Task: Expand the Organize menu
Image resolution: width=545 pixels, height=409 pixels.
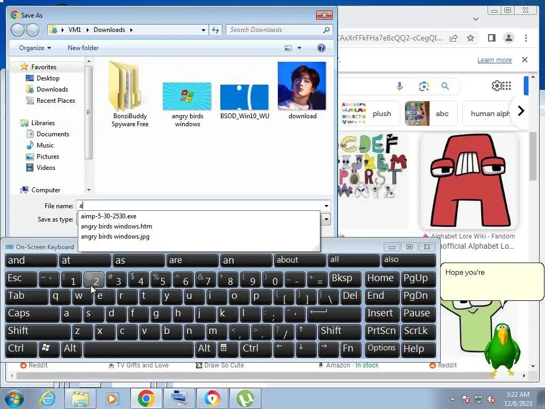Action: tap(35, 48)
